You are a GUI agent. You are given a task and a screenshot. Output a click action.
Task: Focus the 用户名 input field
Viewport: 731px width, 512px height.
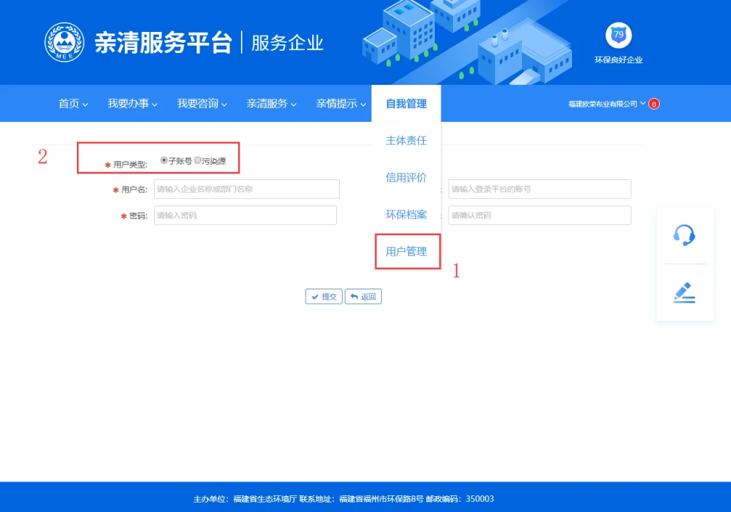(x=247, y=189)
